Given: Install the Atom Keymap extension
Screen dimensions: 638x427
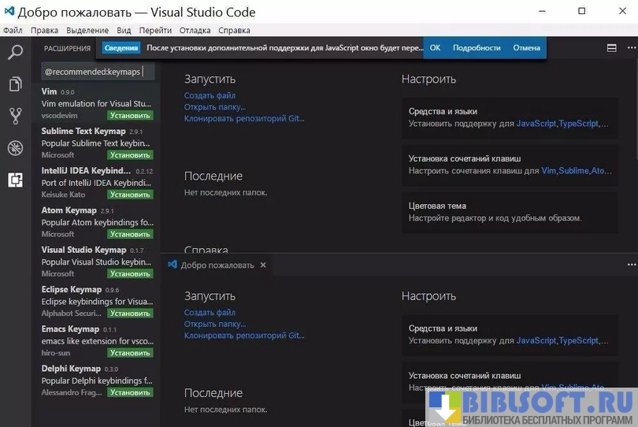Looking at the screenshot, I should point(130,234).
